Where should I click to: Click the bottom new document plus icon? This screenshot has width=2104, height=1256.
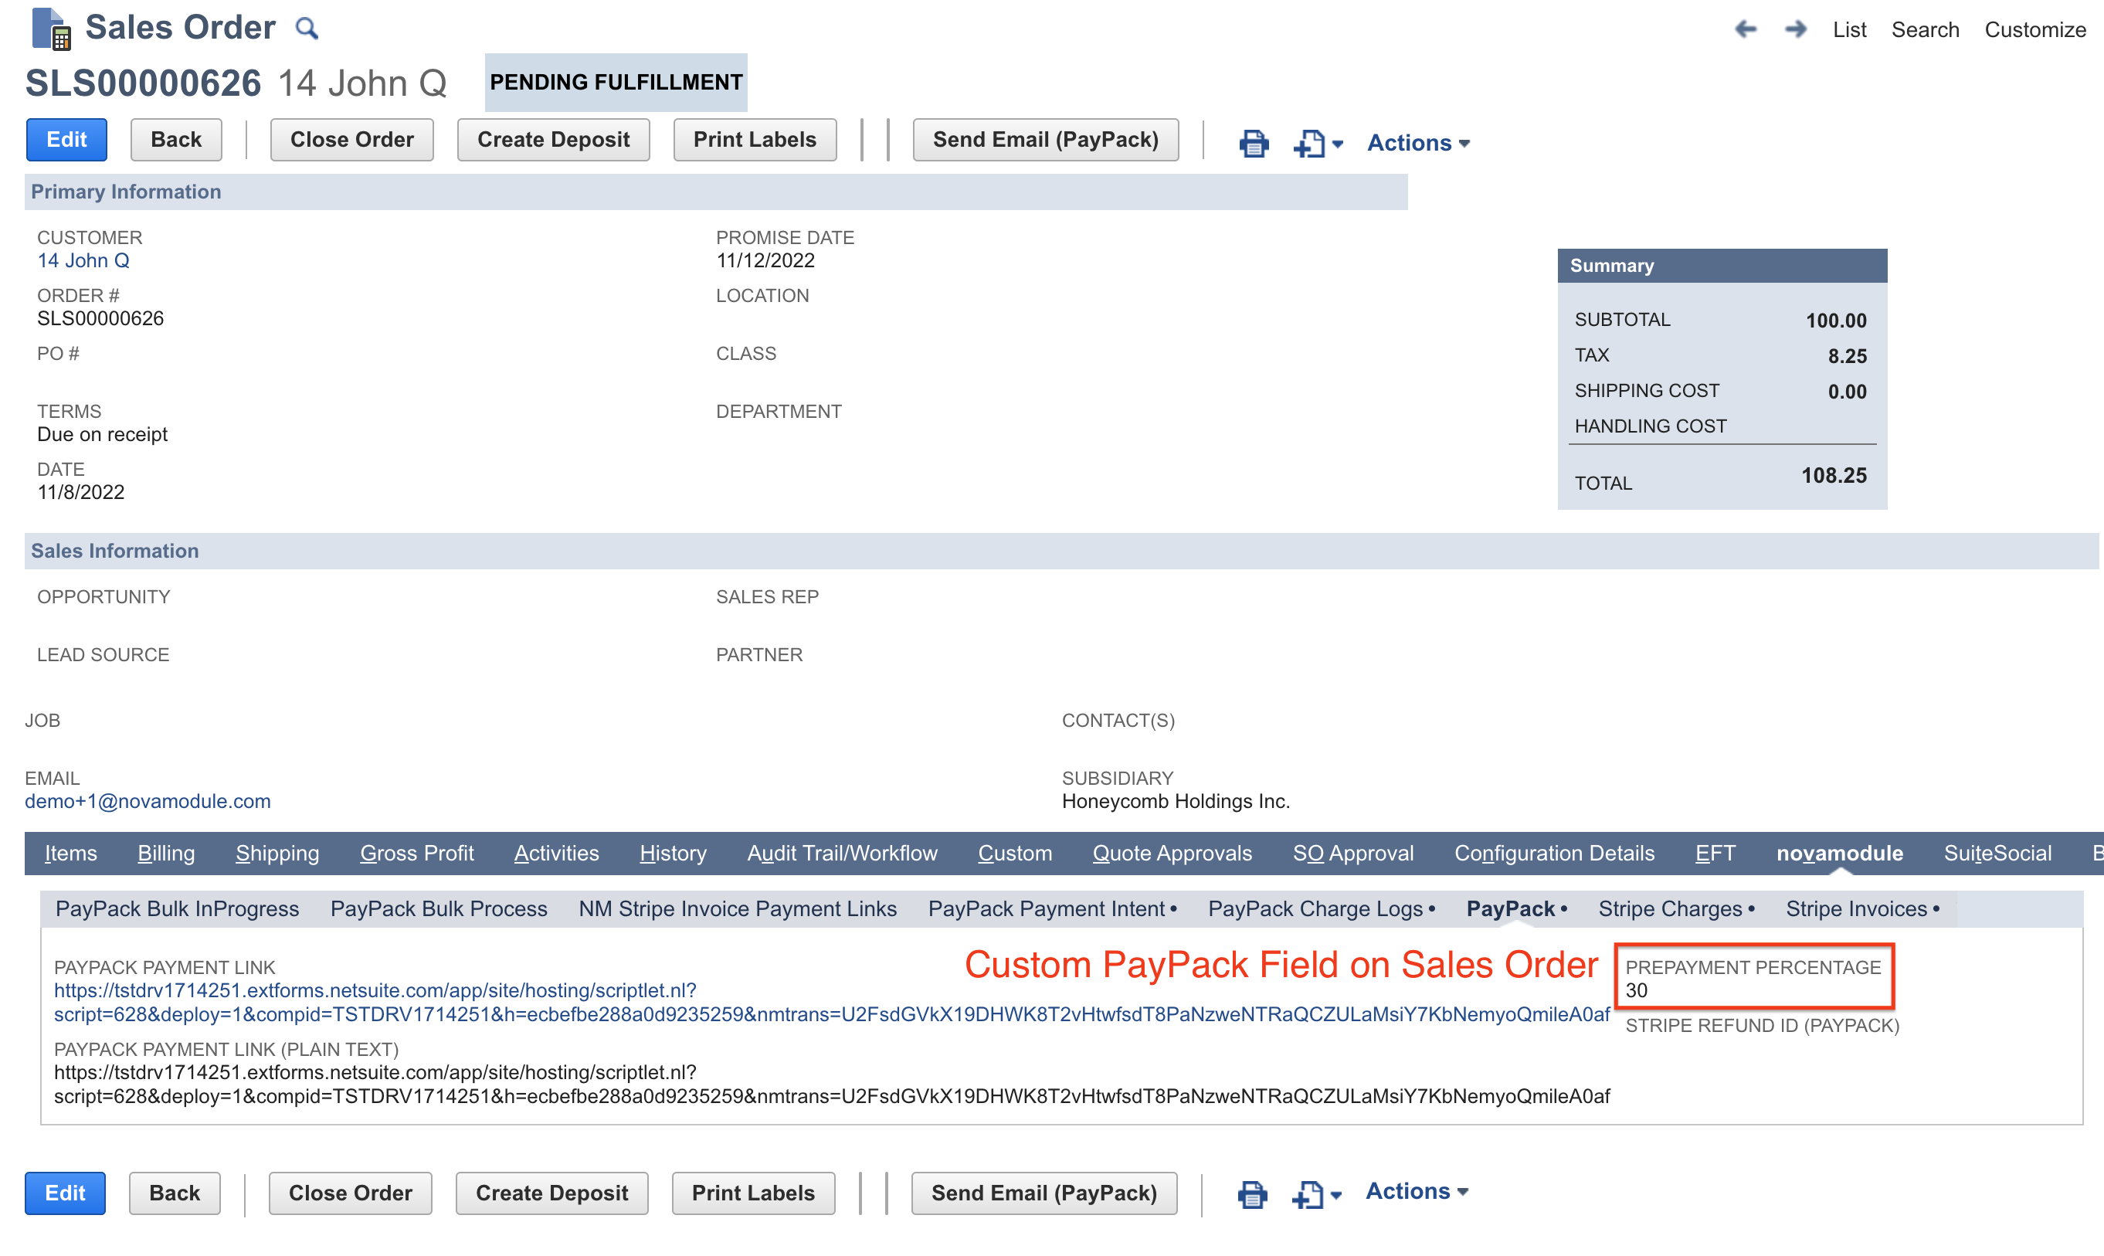click(1308, 1193)
